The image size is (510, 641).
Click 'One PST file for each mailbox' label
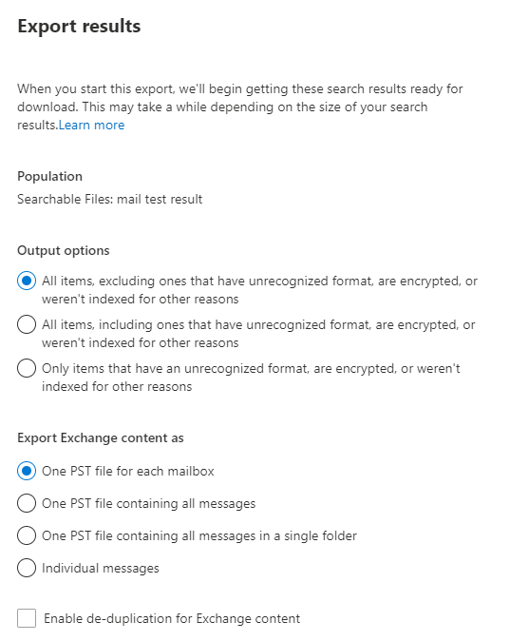coord(128,471)
